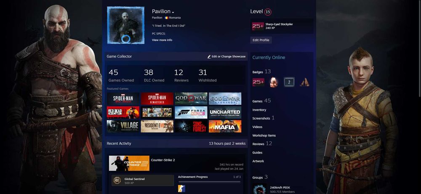
Task: Open the 240km/h PEEK group name
Action: tap(280, 188)
